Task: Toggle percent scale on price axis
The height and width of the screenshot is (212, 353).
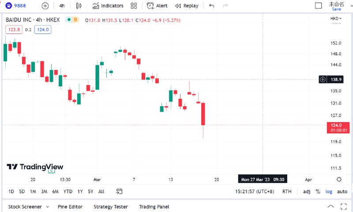Action: (318, 191)
